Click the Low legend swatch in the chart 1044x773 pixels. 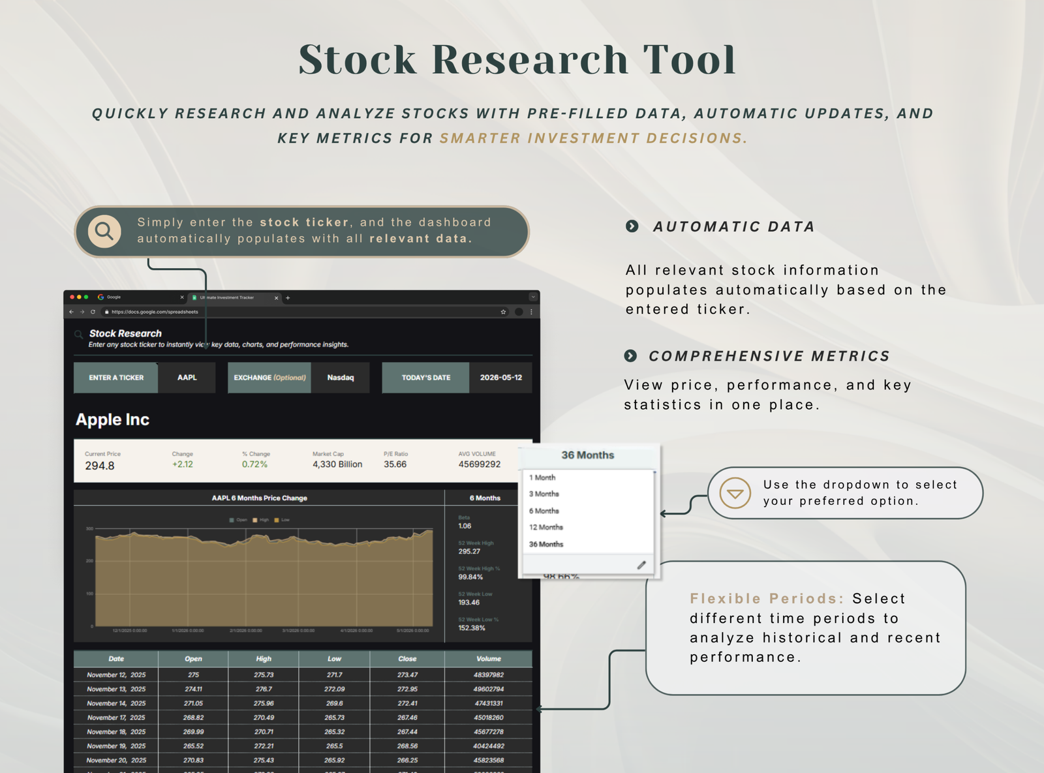(277, 520)
